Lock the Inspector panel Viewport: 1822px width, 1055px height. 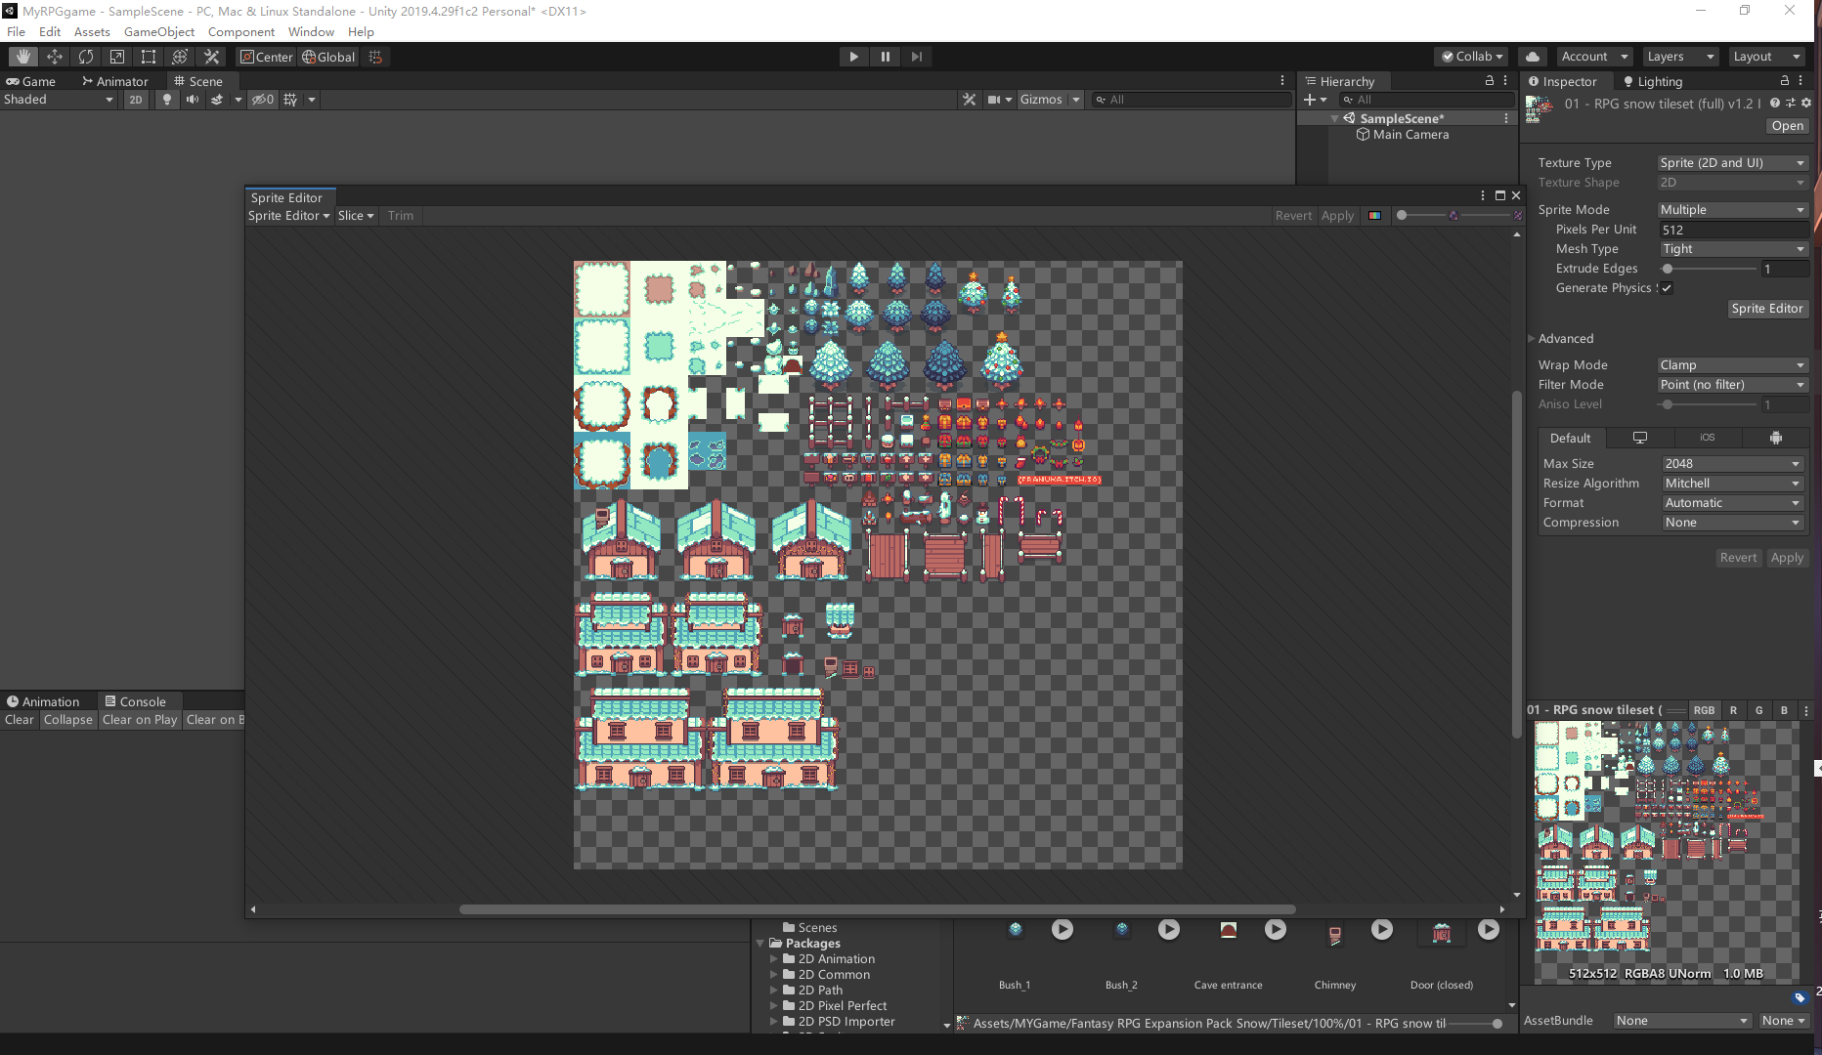point(1785,81)
